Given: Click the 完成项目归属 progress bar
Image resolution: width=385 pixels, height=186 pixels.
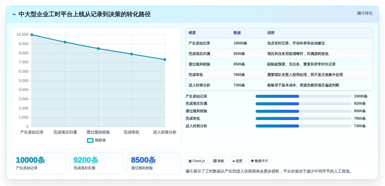Looking at the screenshot, I should [304, 104].
